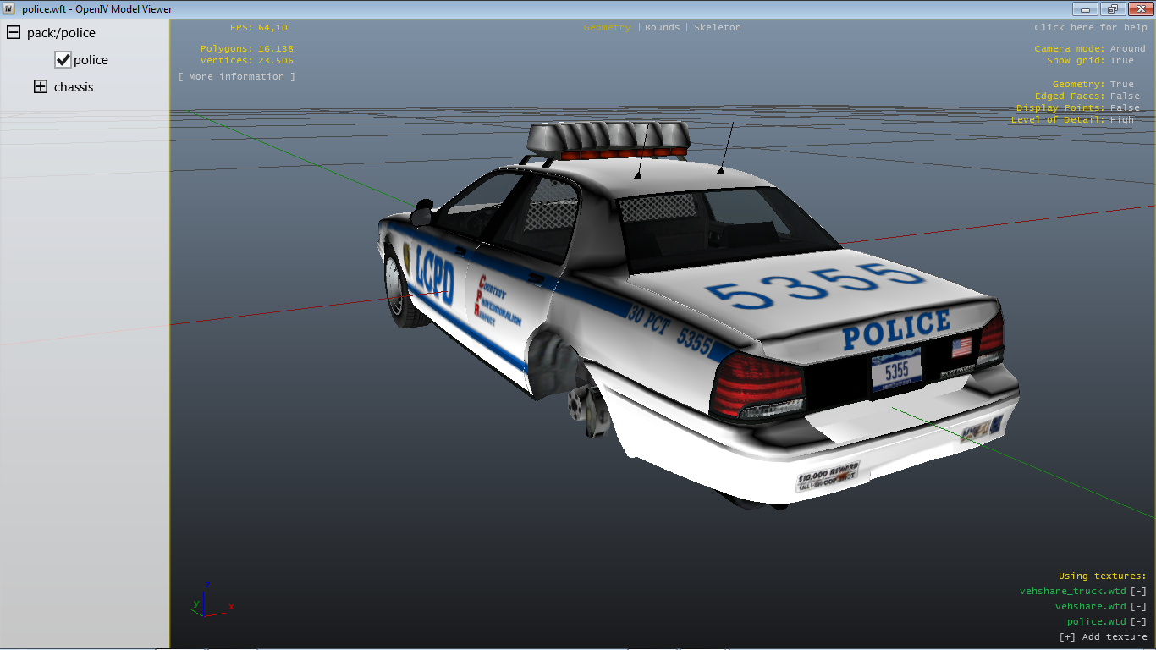The height and width of the screenshot is (650, 1156).
Task: Uncheck the police model checkbox
Action: (63, 60)
